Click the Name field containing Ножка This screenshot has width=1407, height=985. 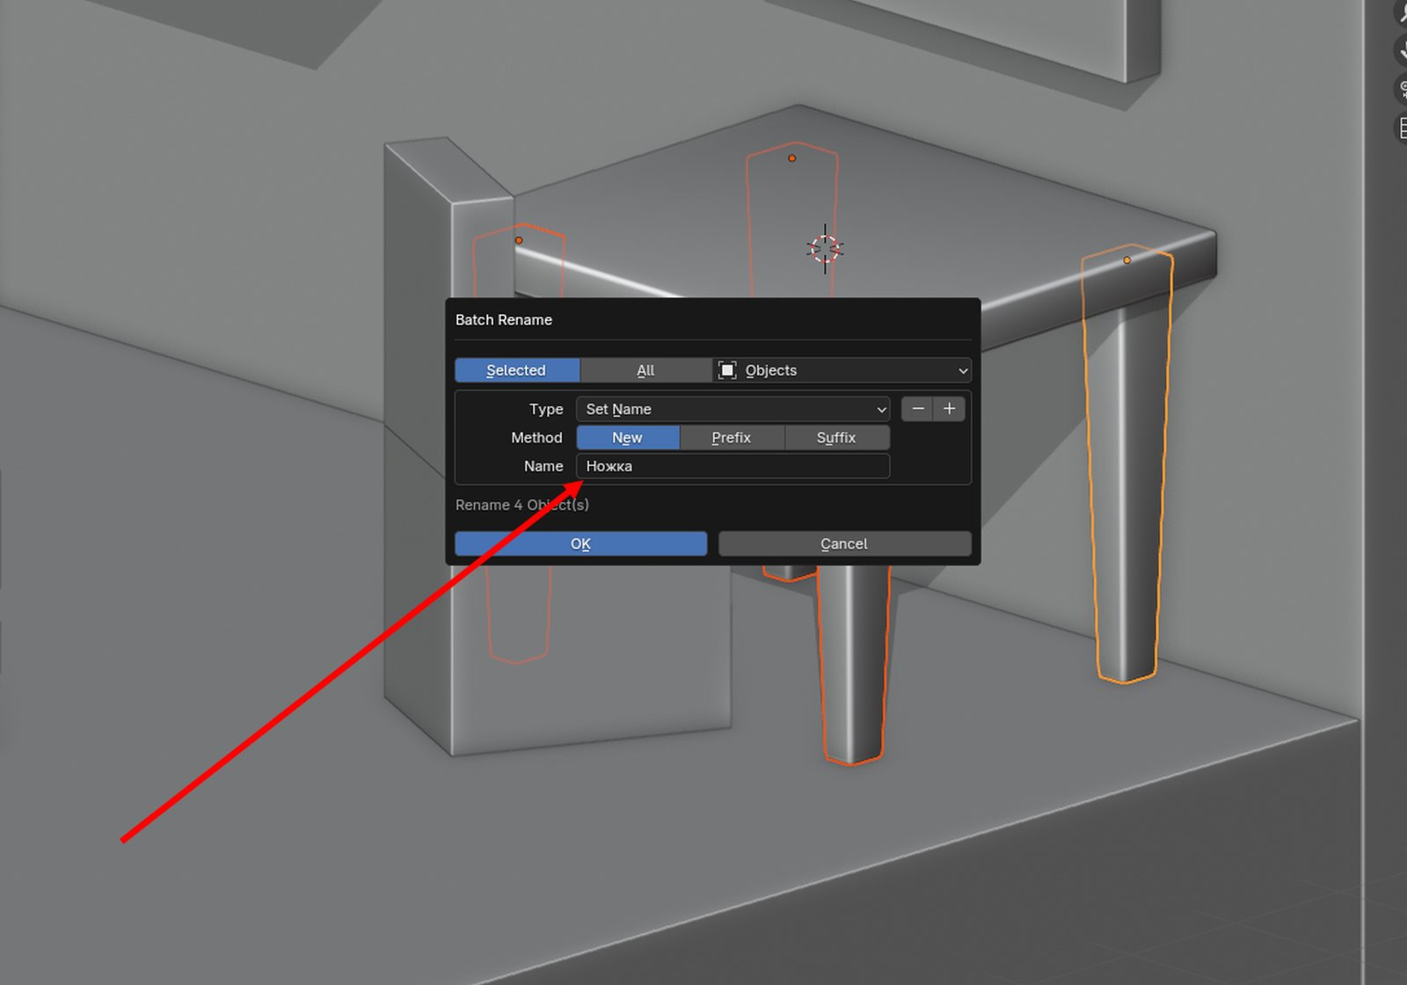point(733,466)
